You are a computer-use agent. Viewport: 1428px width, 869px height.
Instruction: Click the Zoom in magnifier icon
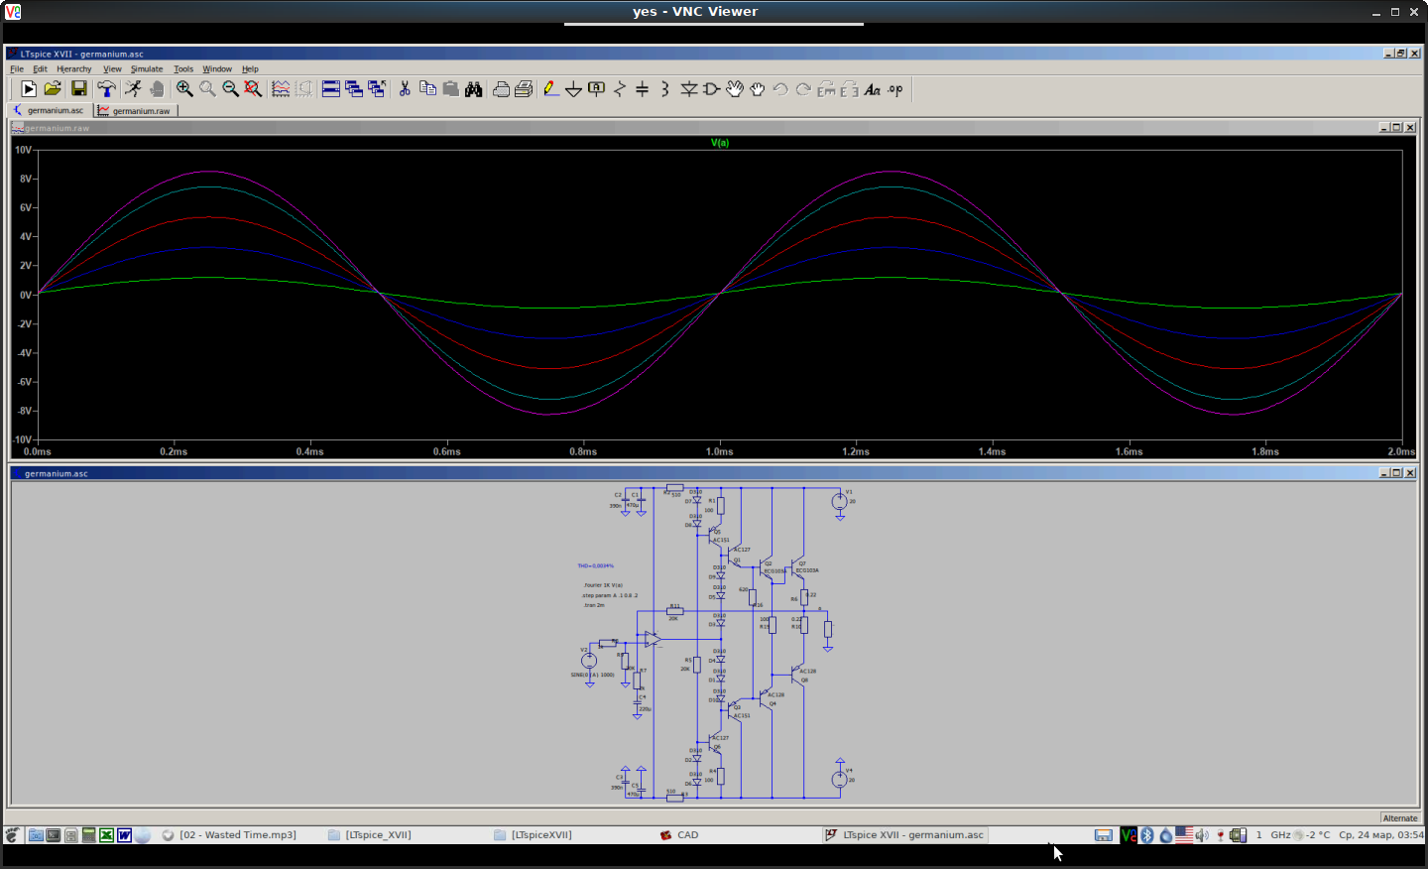click(184, 89)
